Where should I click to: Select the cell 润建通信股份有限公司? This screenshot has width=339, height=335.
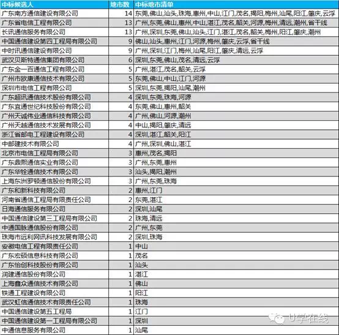click(54, 274)
